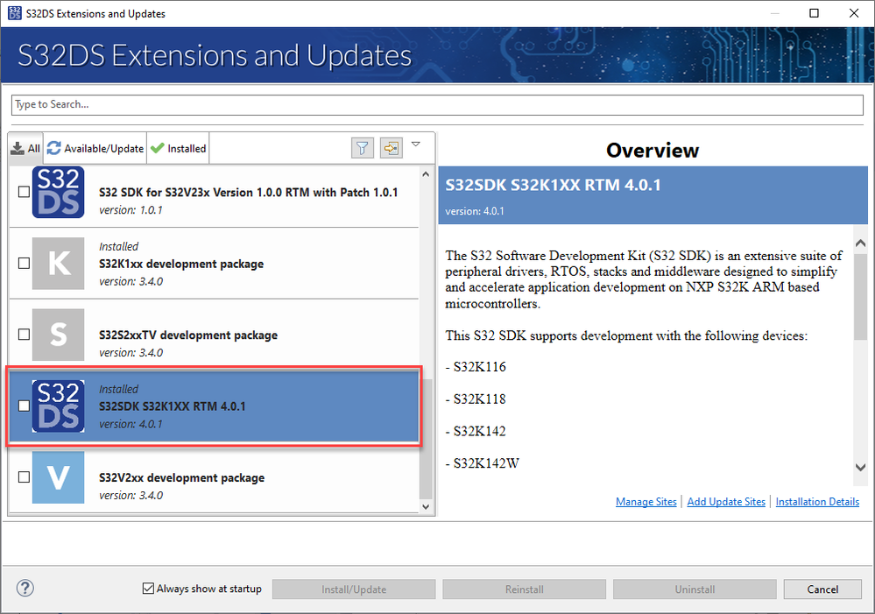Click the help question mark icon
The image size is (875, 614).
point(24,588)
